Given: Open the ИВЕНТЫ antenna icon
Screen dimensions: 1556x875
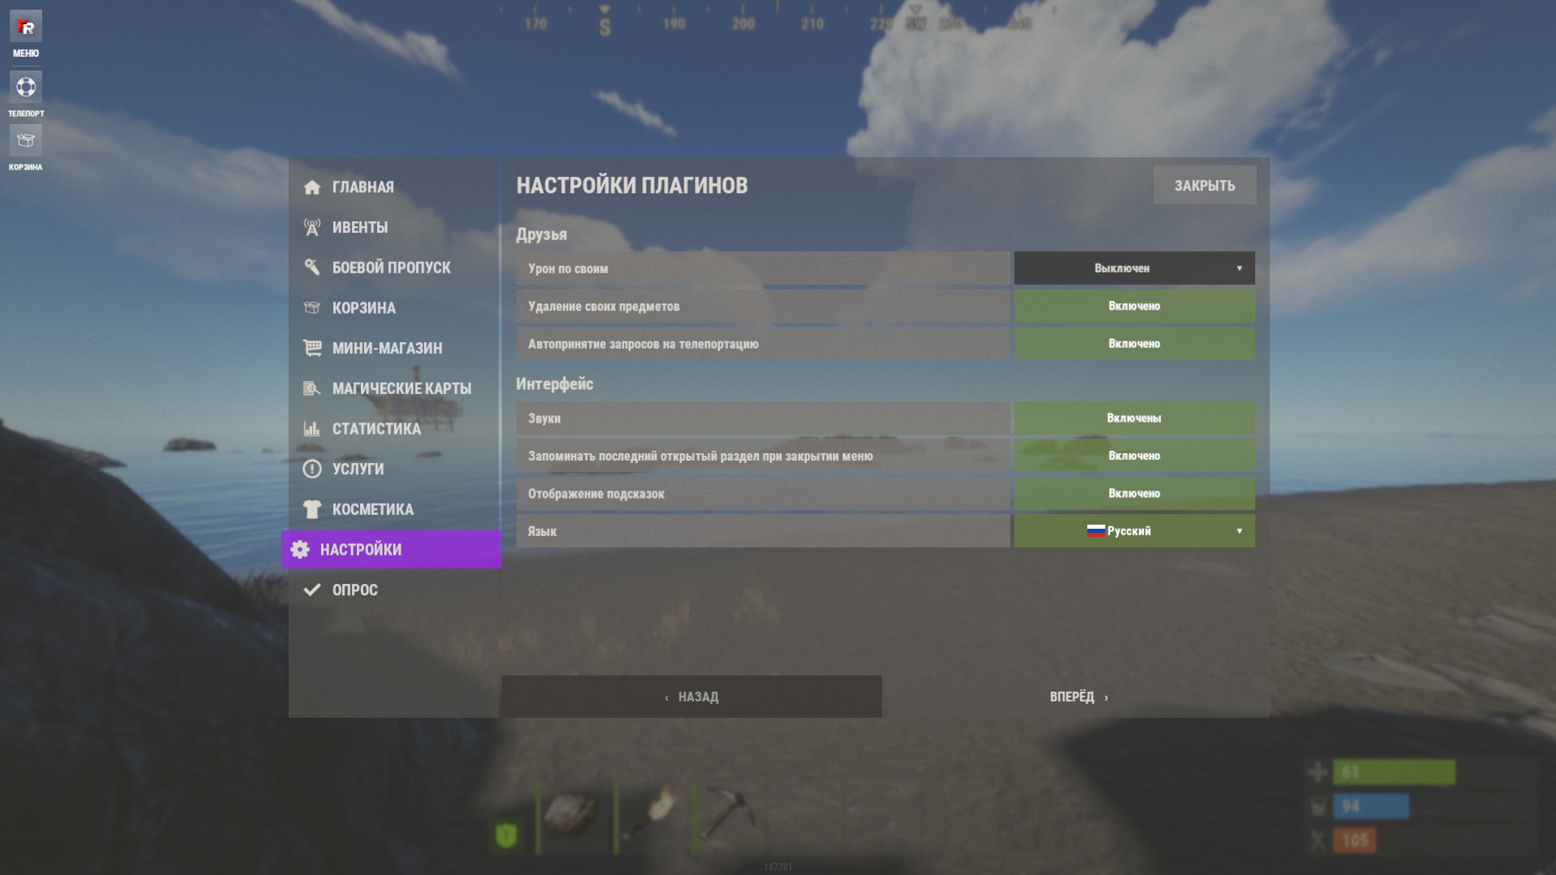Looking at the screenshot, I should (x=312, y=228).
